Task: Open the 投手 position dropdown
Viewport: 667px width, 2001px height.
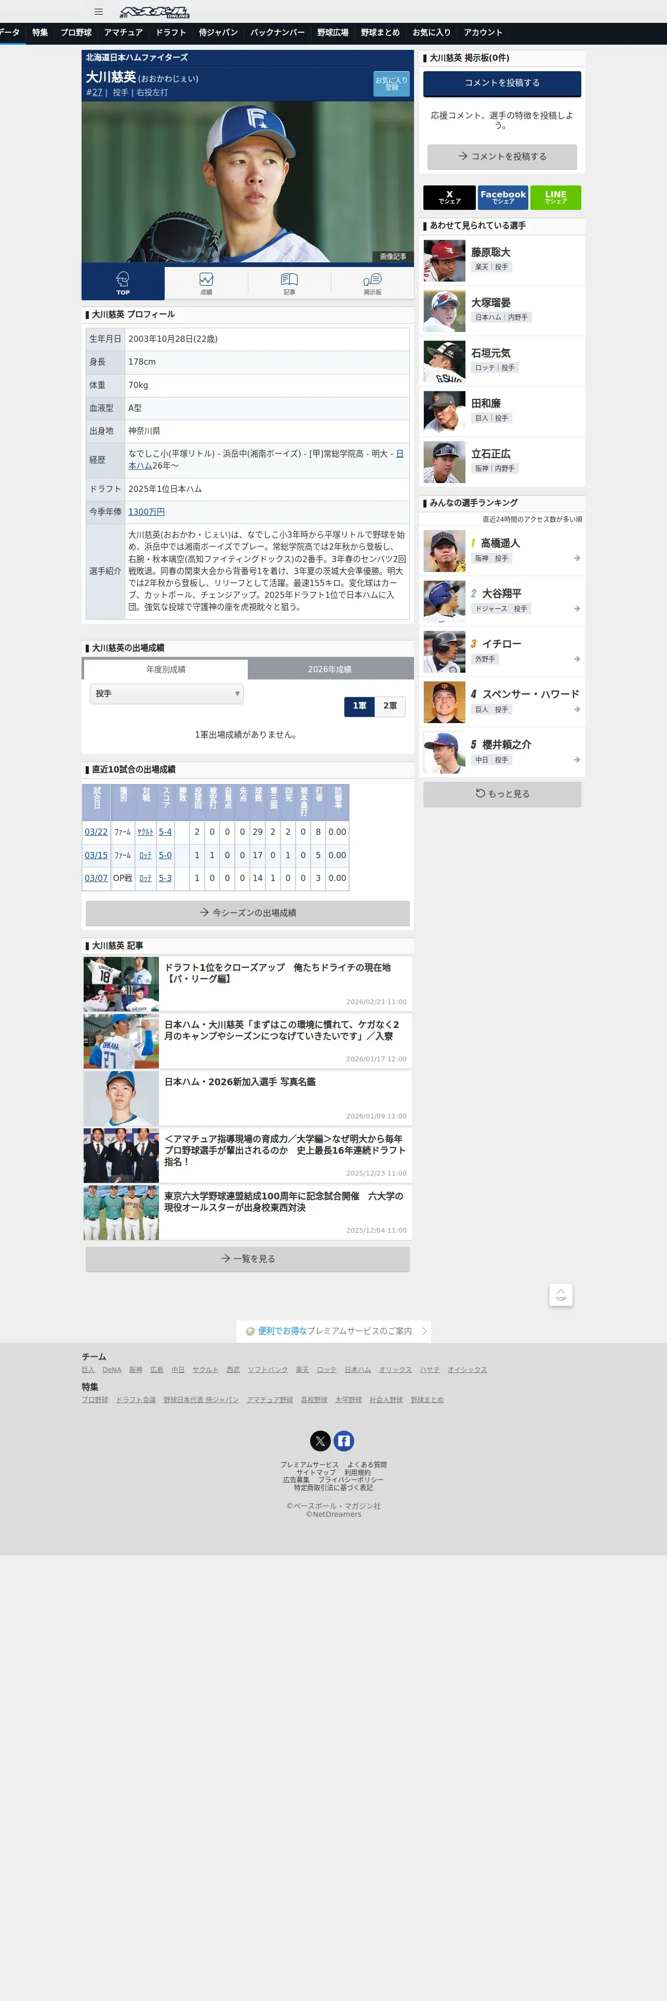Action: point(167,693)
